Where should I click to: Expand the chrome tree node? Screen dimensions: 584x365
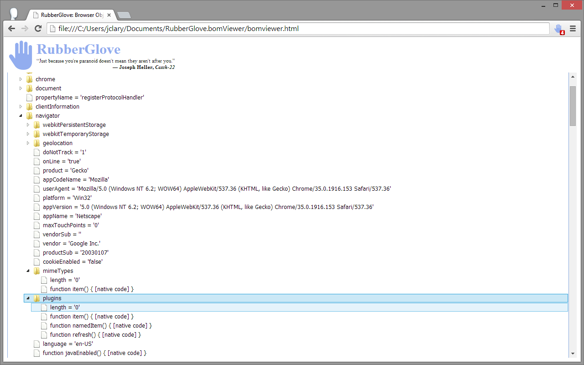pos(21,79)
